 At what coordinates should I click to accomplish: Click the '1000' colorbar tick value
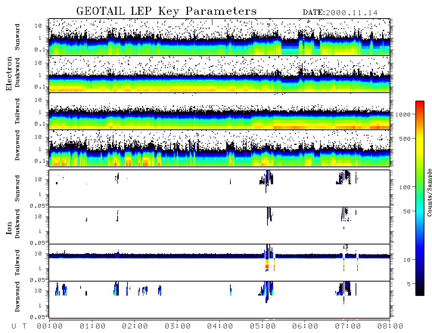point(403,114)
